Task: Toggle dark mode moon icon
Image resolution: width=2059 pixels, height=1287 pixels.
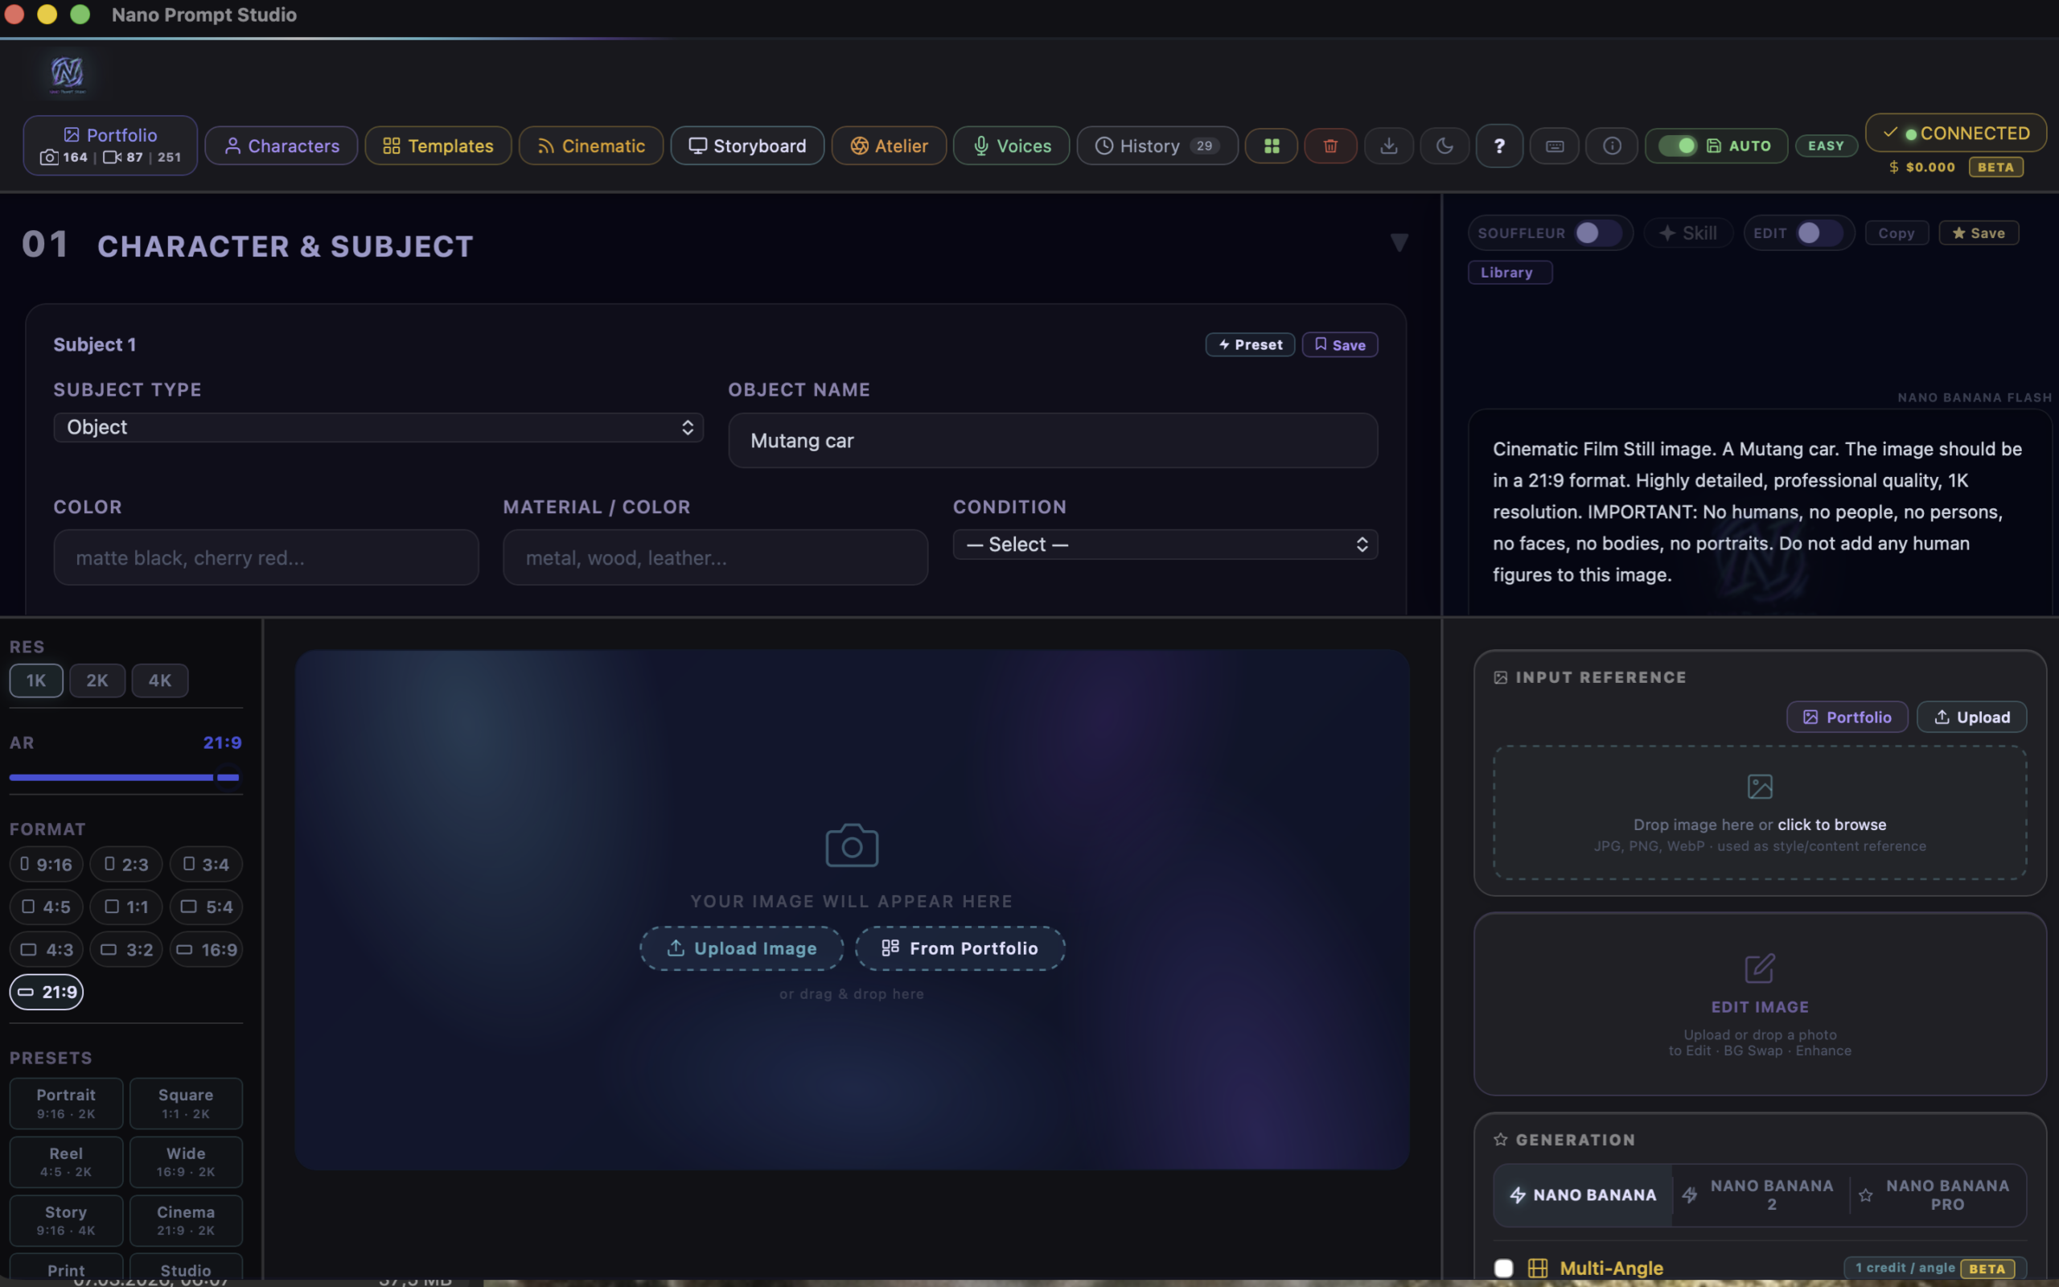Action: tap(1444, 146)
